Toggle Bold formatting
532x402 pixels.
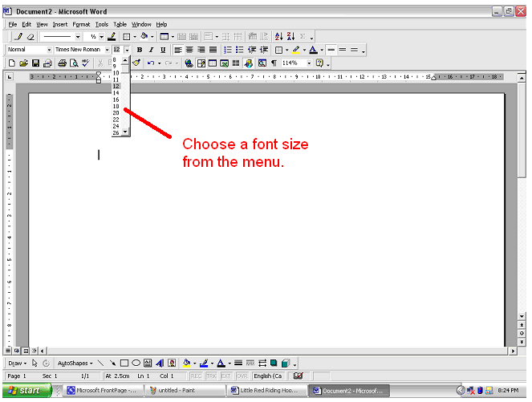pyautogui.click(x=139, y=50)
